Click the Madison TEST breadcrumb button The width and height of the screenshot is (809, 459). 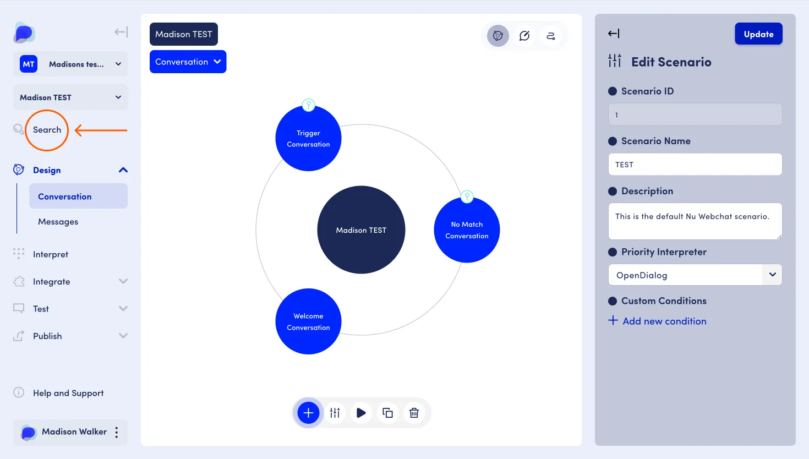pyautogui.click(x=184, y=34)
